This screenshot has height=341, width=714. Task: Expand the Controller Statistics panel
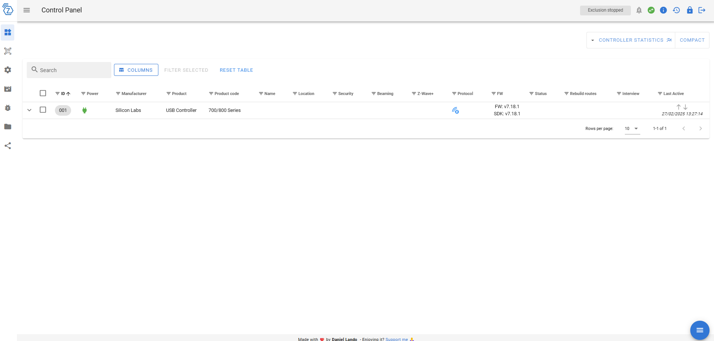pyautogui.click(x=631, y=40)
